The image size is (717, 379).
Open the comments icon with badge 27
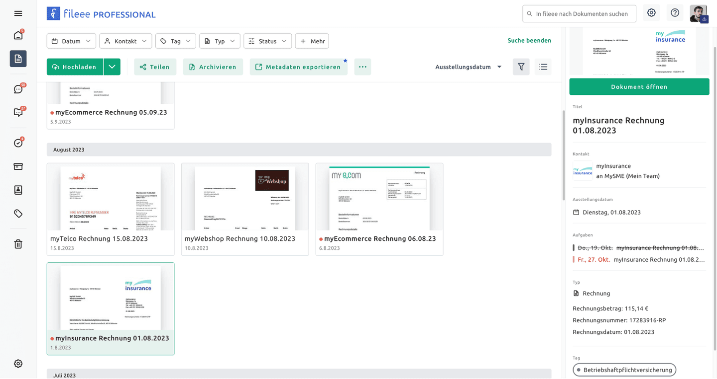[18, 112]
